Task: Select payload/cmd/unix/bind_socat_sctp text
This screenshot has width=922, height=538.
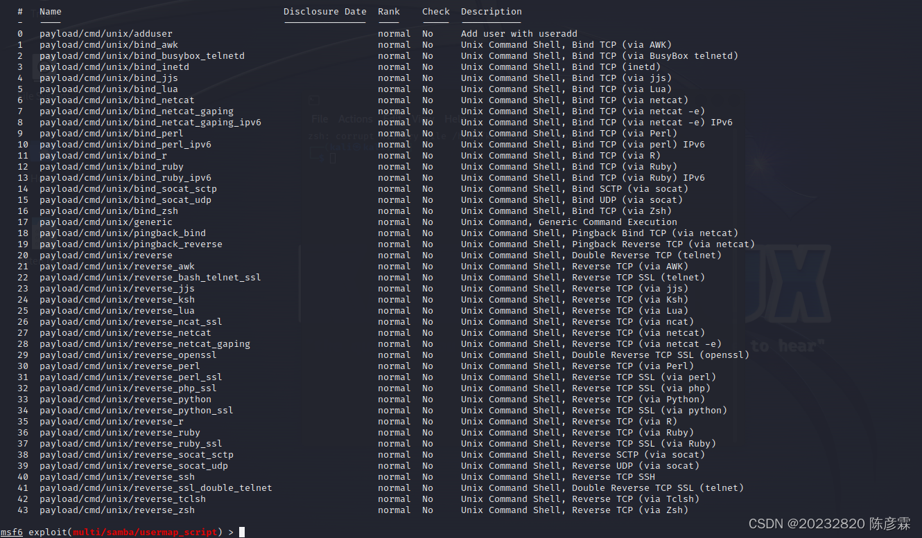Action: click(x=128, y=189)
